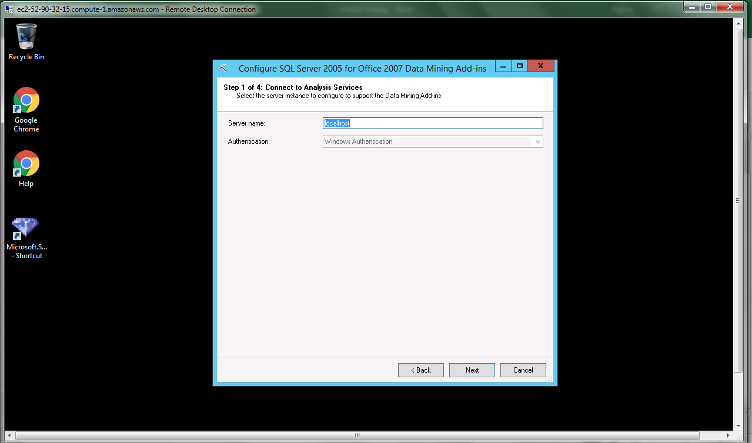This screenshot has height=443, width=752.
Task: Minimize the Remote Desktop Connection window
Action: pos(693,6)
